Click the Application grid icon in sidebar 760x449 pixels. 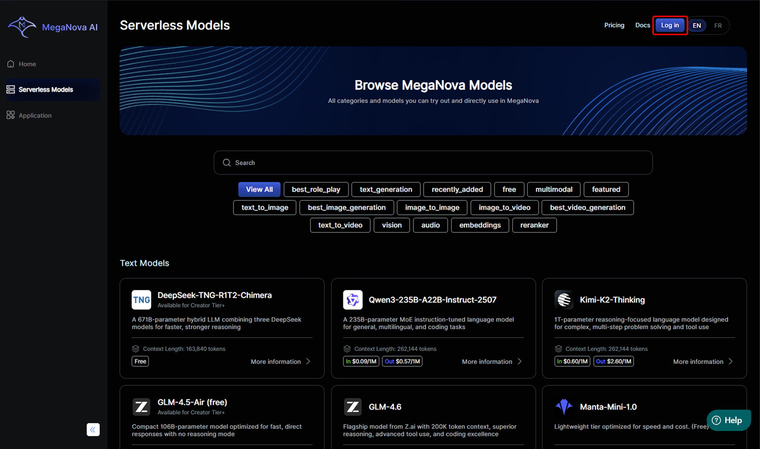pos(11,115)
